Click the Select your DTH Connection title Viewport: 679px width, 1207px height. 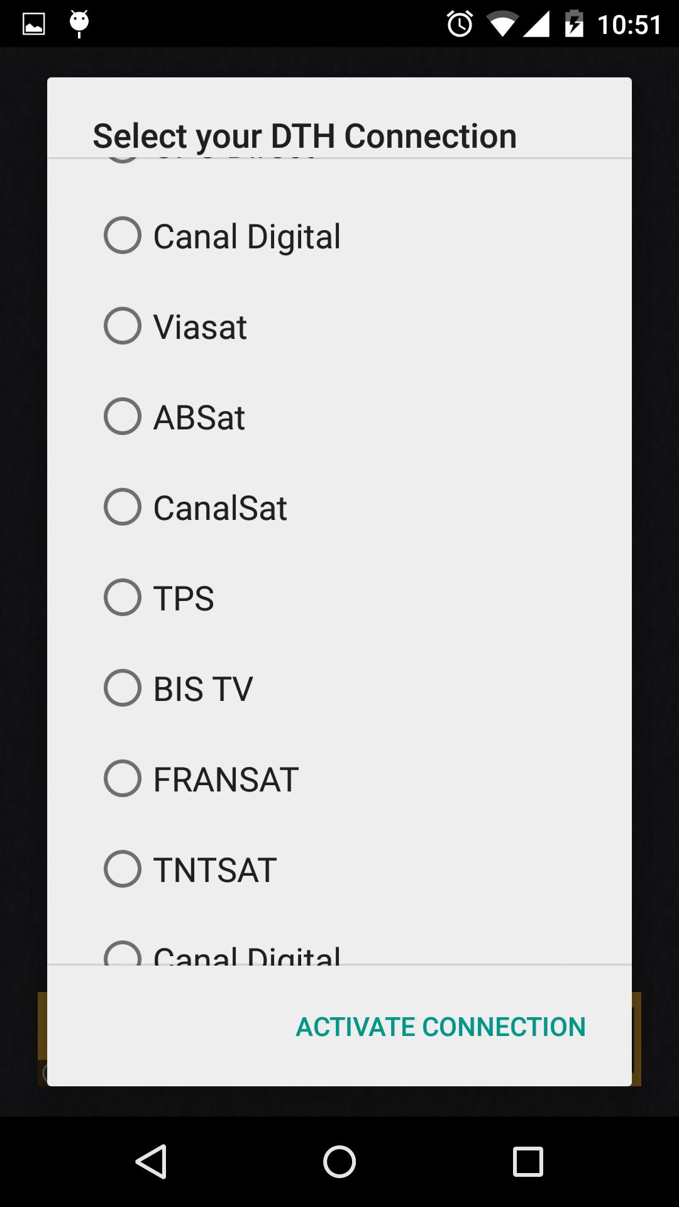click(x=305, y=136)
